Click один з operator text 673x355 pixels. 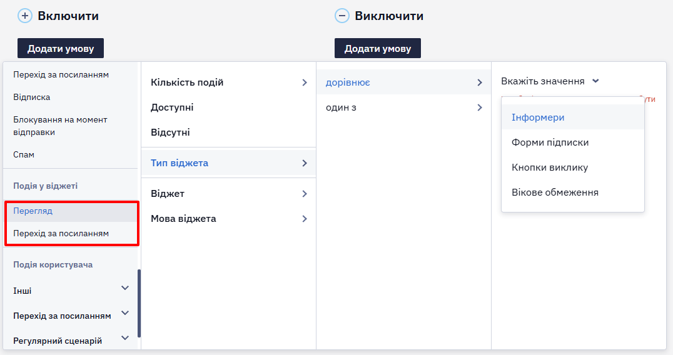click(342, 107)
